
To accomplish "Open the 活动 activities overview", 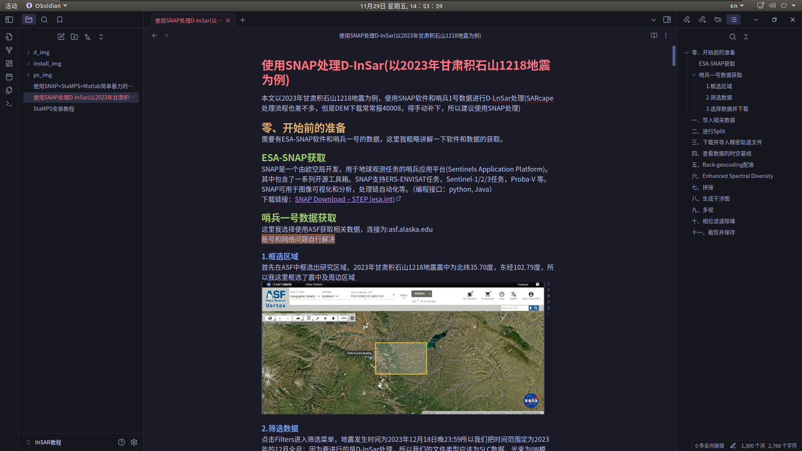I will pos(11,6).
